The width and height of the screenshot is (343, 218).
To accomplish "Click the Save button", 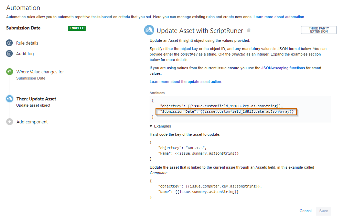I will coord(323,211).
